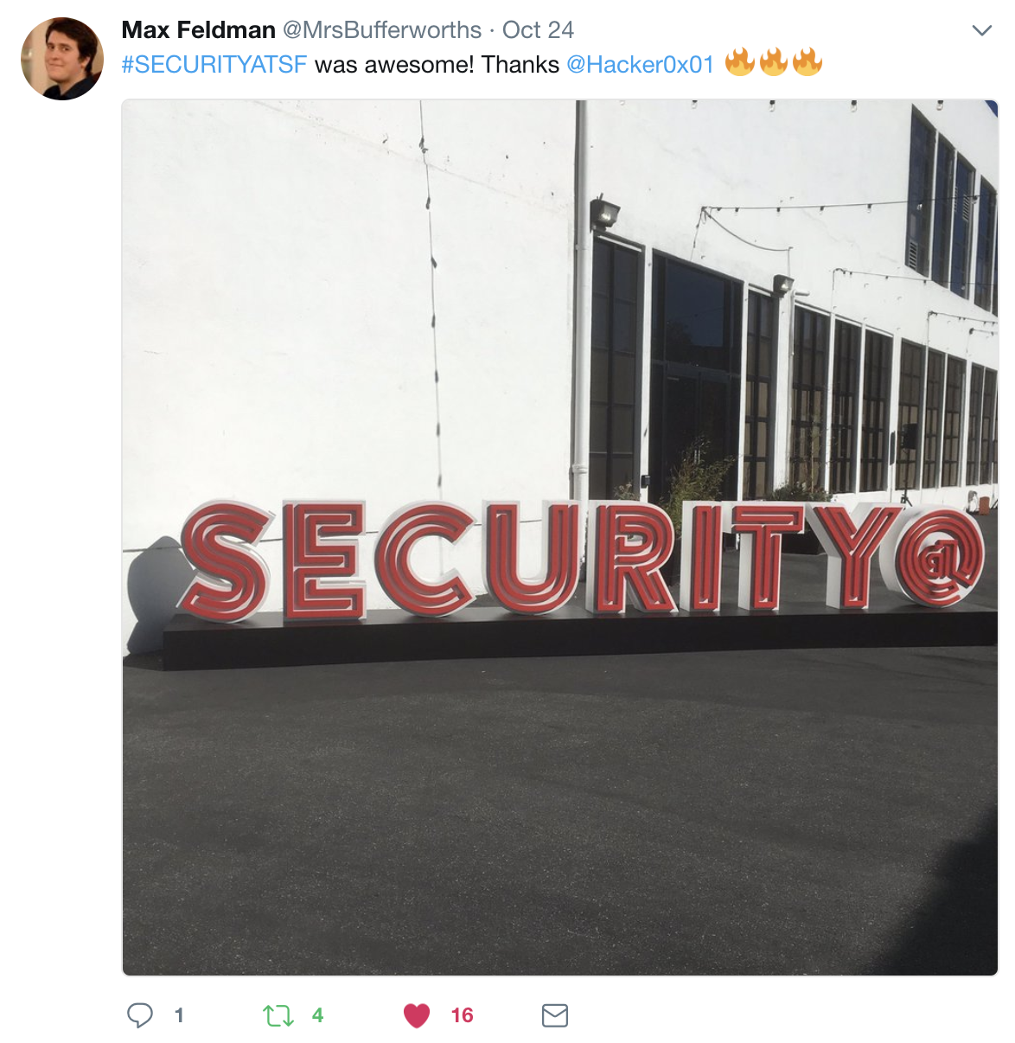
Task: Click the middle fire emoji
Action: 774,62
